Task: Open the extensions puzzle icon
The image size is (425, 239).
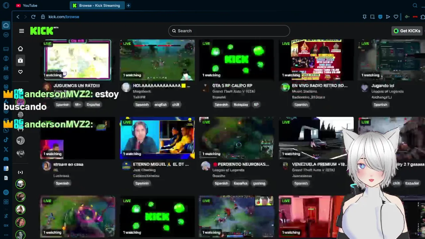Action: [x=422, y=17]
